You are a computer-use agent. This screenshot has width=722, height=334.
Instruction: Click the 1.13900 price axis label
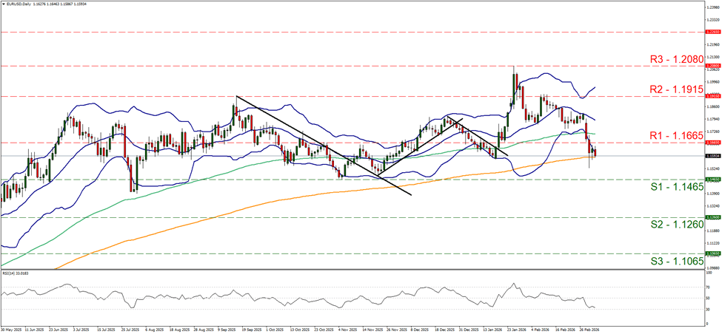pos(712,194)
